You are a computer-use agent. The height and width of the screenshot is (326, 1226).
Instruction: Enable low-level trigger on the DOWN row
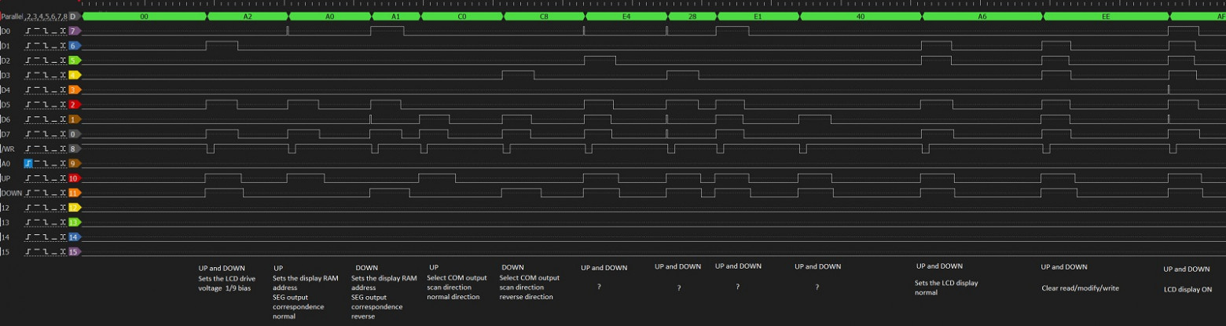pyautogui.click(x=53, y=192)
